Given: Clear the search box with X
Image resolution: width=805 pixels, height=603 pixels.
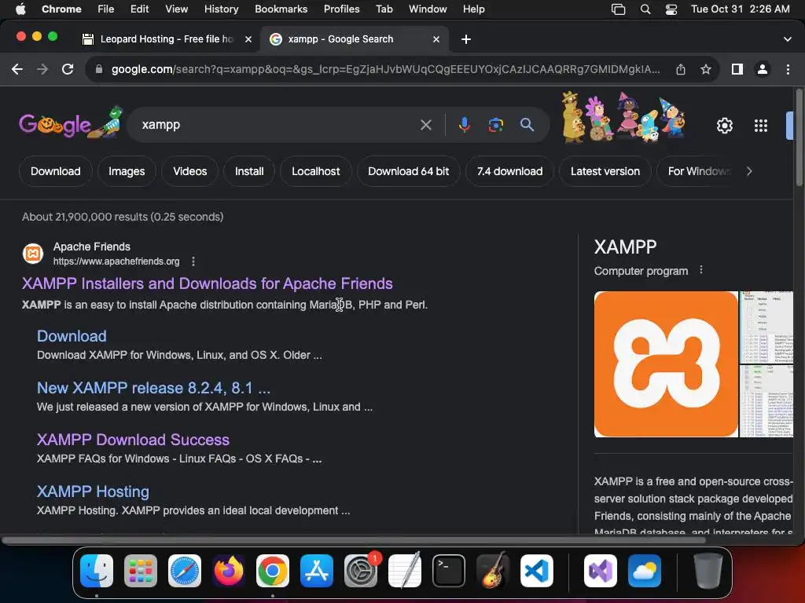Looking at the screenshot, I should (425, 125).
